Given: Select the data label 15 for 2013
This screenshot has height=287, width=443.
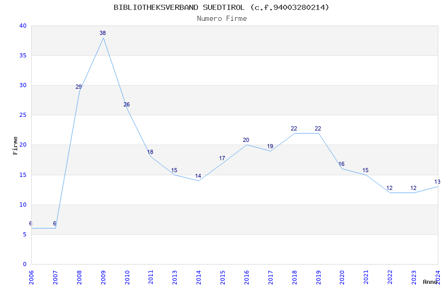Looking at the screenshot, I should [x=174, y=170].
